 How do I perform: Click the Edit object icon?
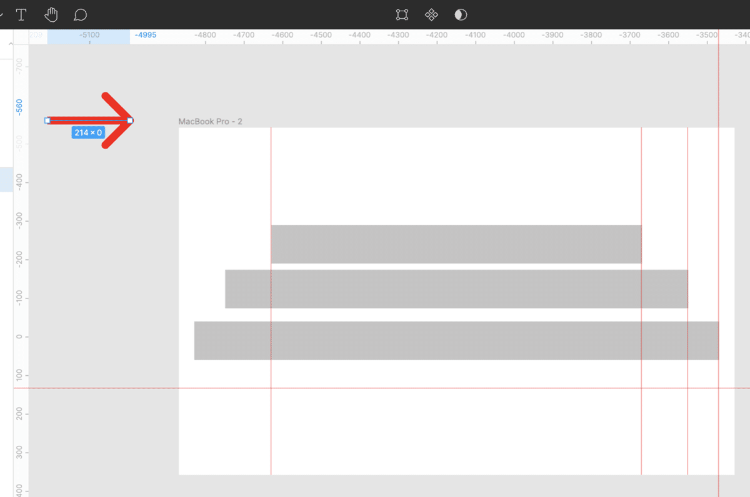(x=402, y=14)
